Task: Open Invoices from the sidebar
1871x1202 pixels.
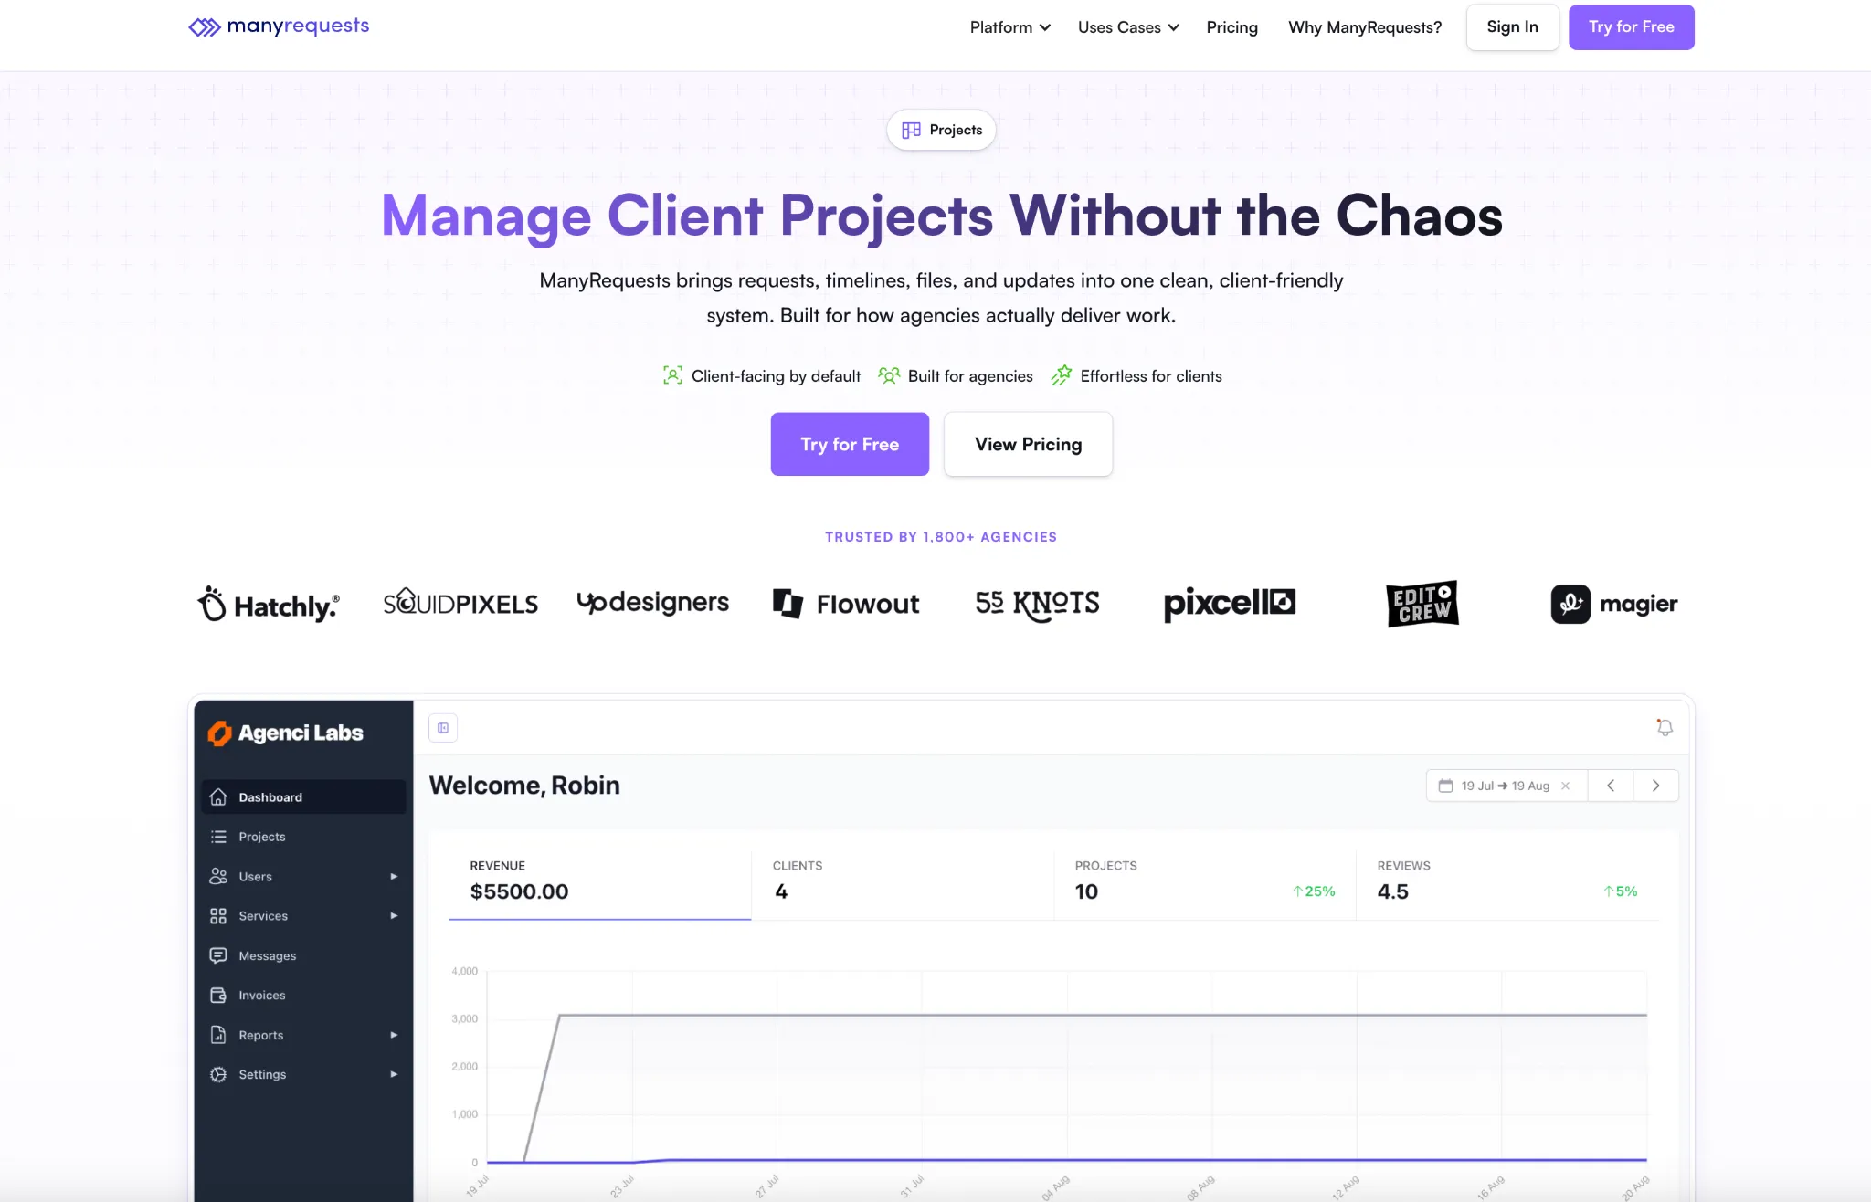Action: coord(261,996)
